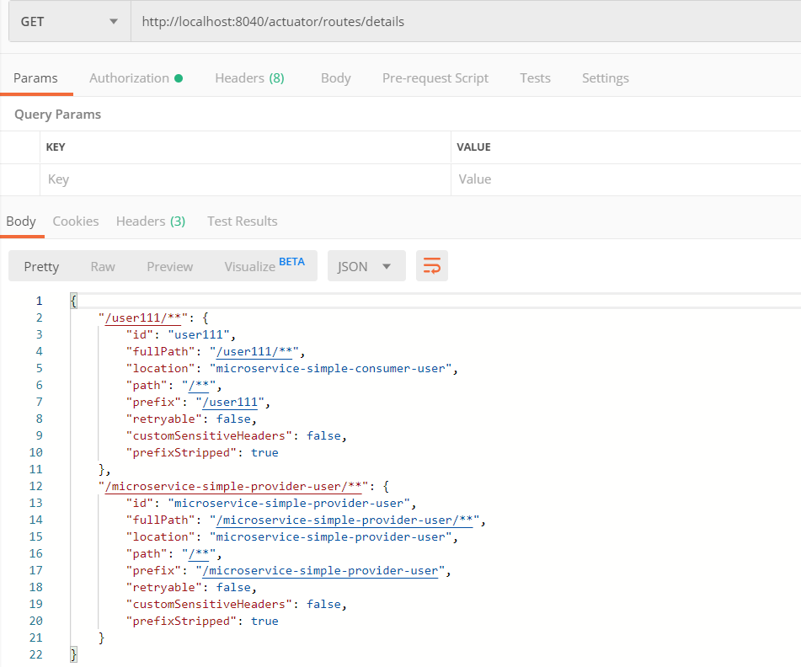Click the retryable false value on line 18
Screen dimensions: 801x667
[233, 587]
